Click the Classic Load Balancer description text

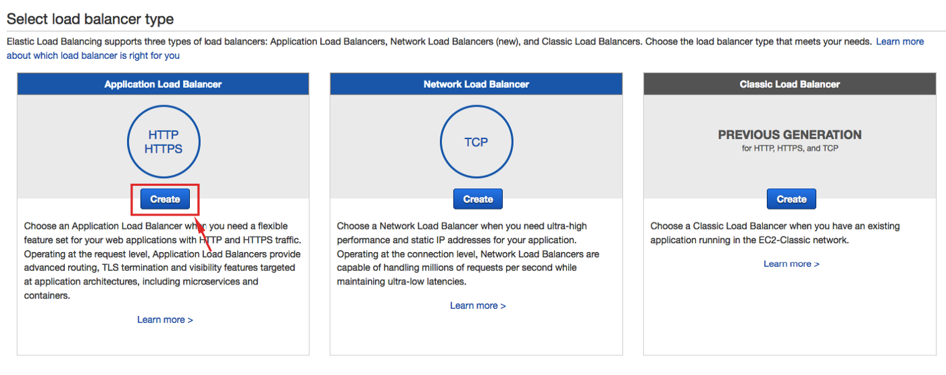775,232
